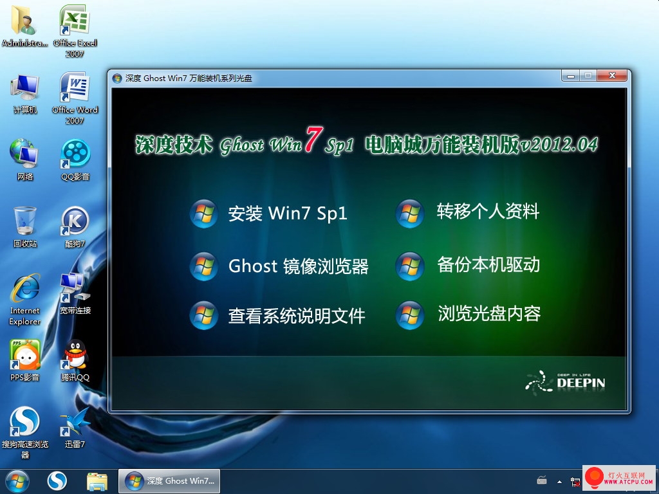Click the 宽带连接 broadband shortcut
The height and width of the screenshot is (494, 659).
[75, 293]
